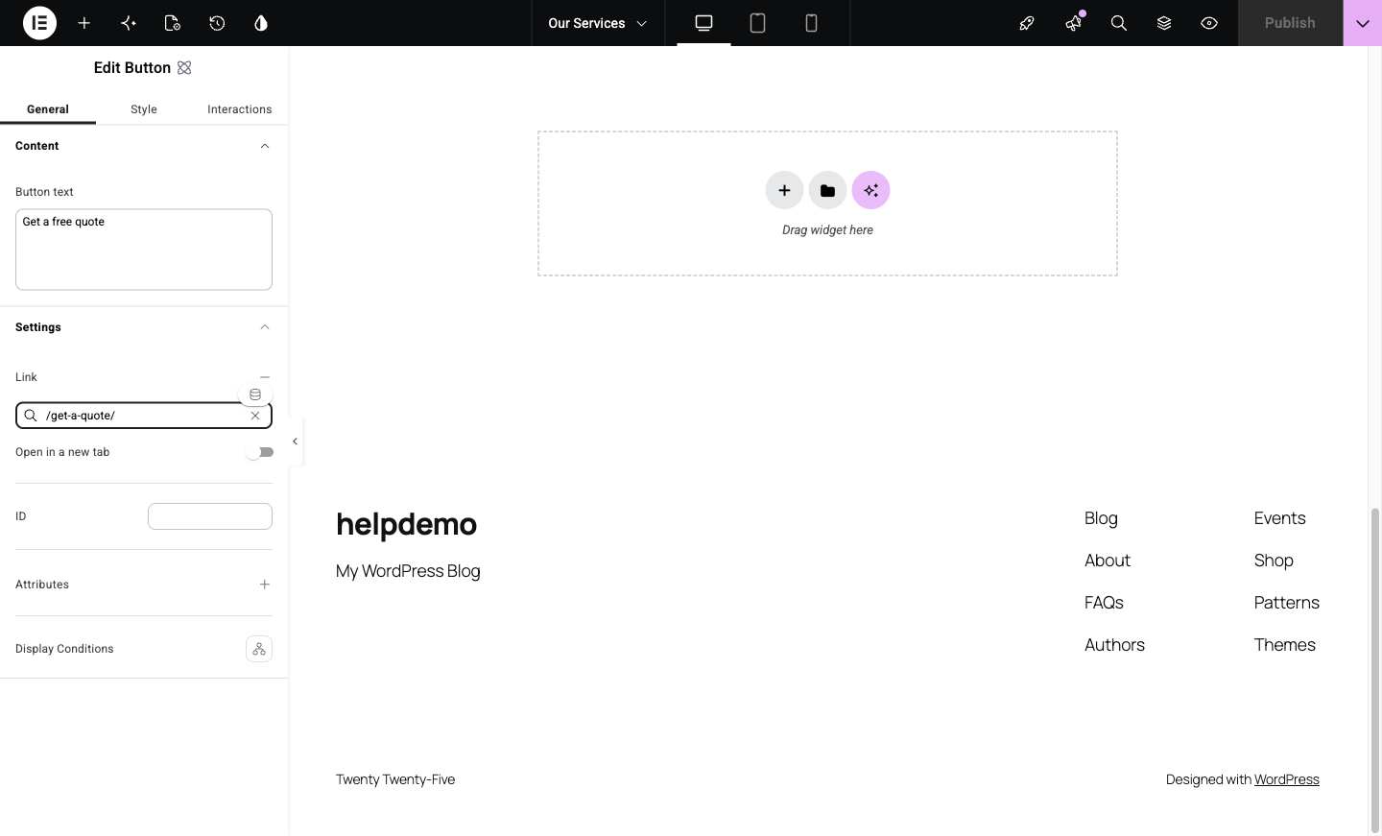Click the search icon in link field
1382x836 pixels.
click(31, 416)
